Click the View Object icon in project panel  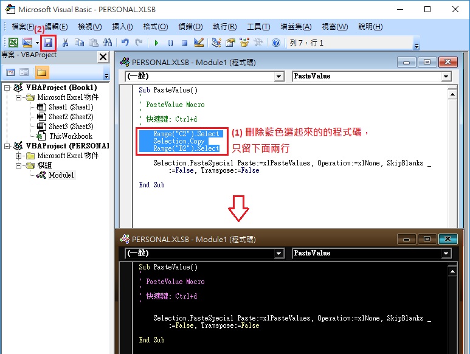pos(24,72)
